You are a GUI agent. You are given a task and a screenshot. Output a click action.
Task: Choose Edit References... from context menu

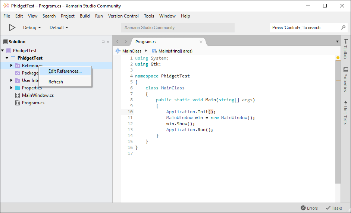pos(65,71)
